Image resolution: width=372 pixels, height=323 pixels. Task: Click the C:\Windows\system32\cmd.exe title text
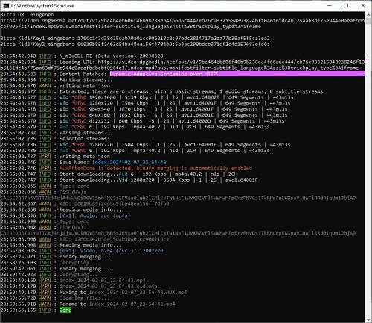tap(42, 6)
